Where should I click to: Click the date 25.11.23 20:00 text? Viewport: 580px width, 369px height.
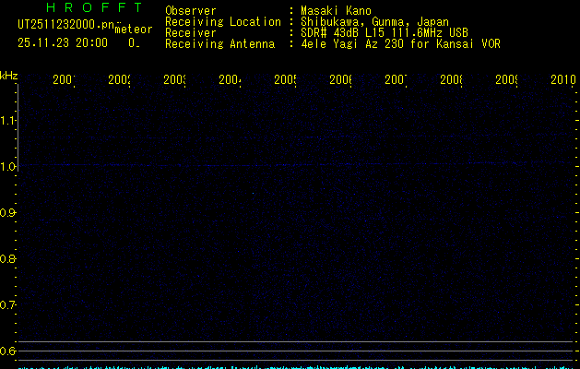click(x=63, y=43)
